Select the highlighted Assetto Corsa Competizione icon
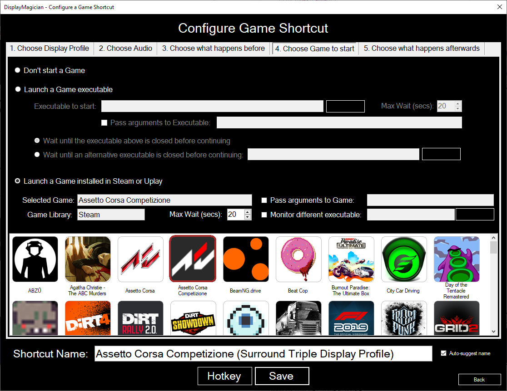 pyautogui.click(x=193, y=259)
